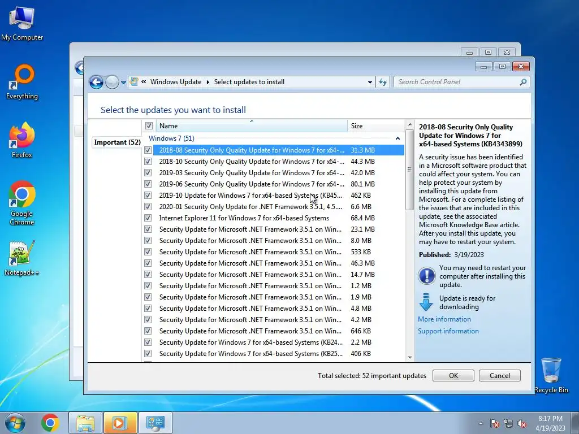The width and height of the screenshot is (579, 434).
Task: Click the update list scrollbar thumb
Action: (x=409, y=170)
